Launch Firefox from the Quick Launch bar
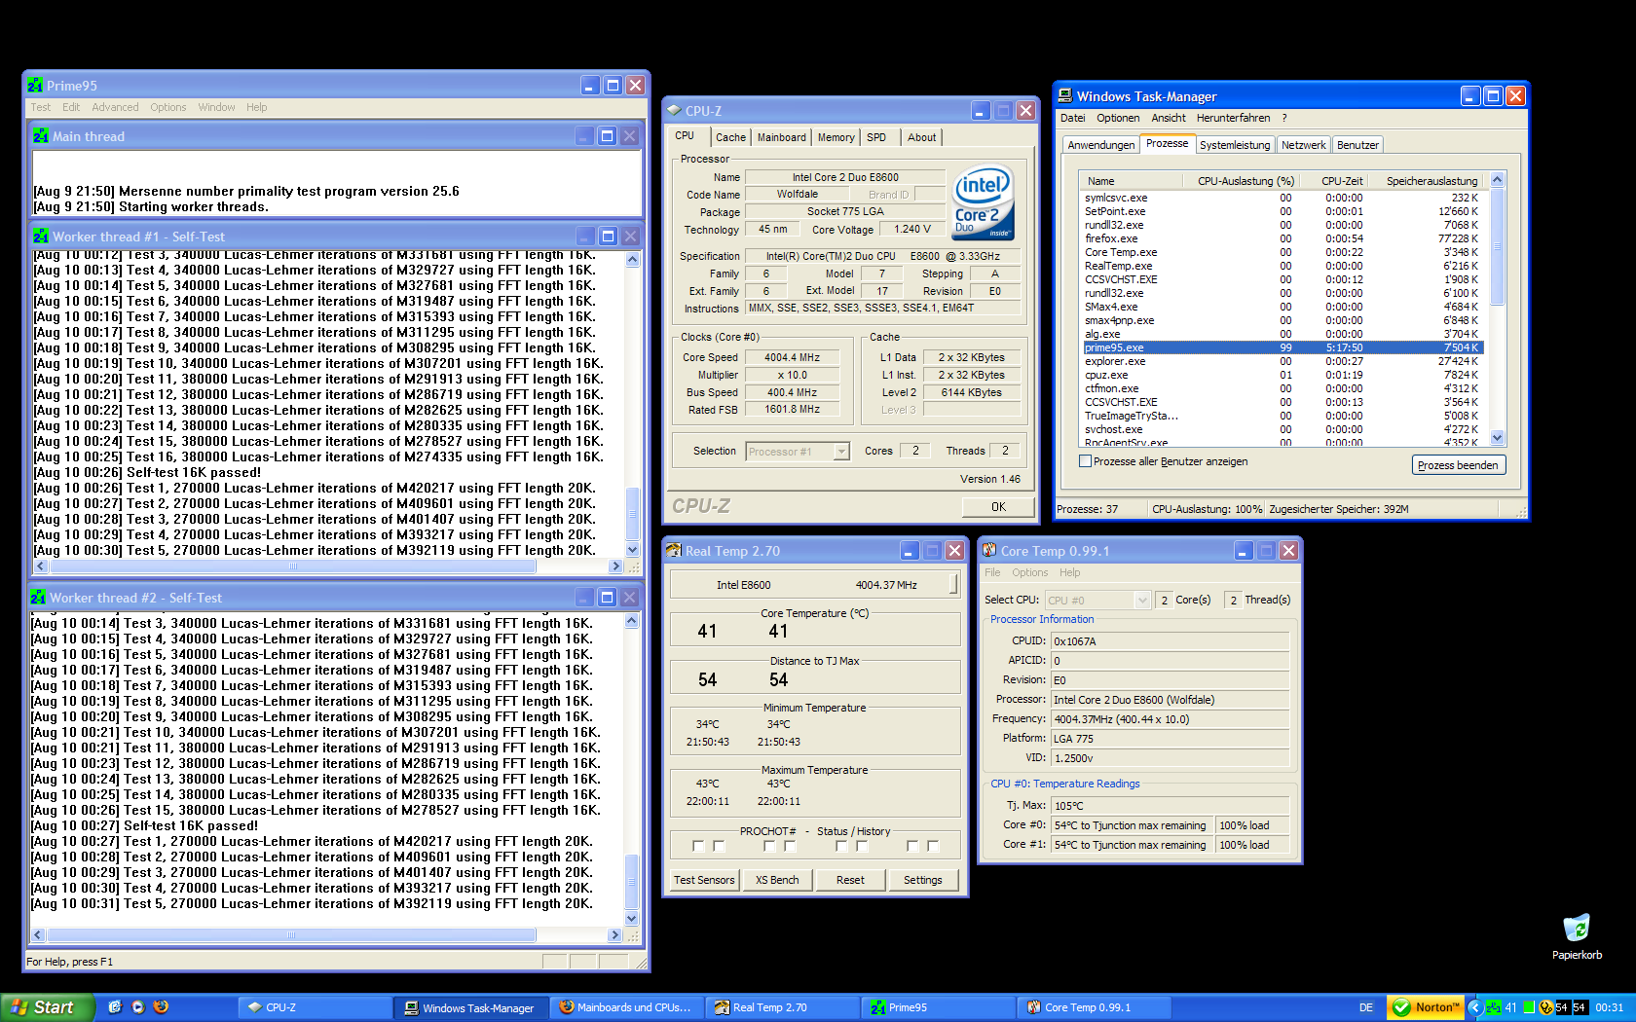 point(162,1007)
